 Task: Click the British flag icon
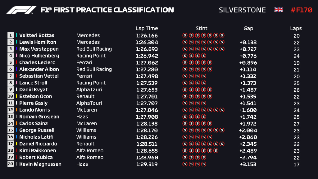(279, 10)
